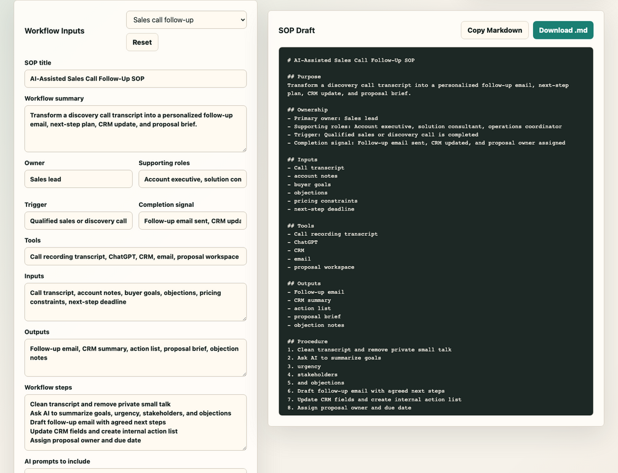
Task: Click the Tools input field
Action: pos(135,256)
